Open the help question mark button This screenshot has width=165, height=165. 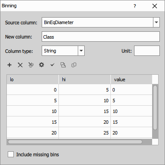[x=134, y=6]
